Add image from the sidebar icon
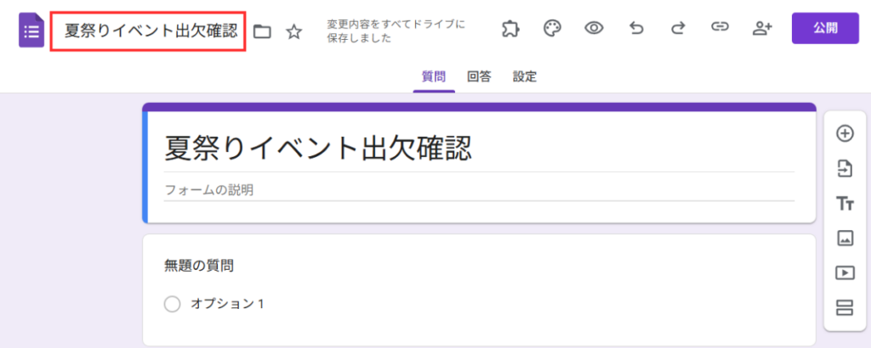The width and height of the screenshot is (871, 348). click(845, 239)
